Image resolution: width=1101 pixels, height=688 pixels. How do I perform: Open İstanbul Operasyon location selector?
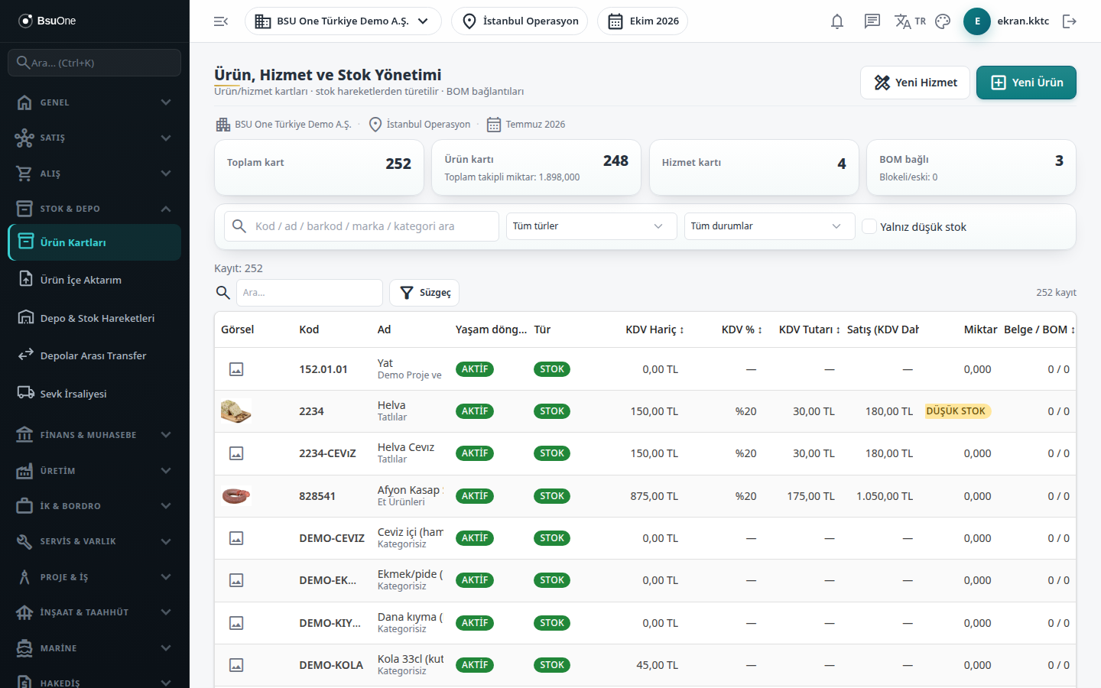point(519,21)
